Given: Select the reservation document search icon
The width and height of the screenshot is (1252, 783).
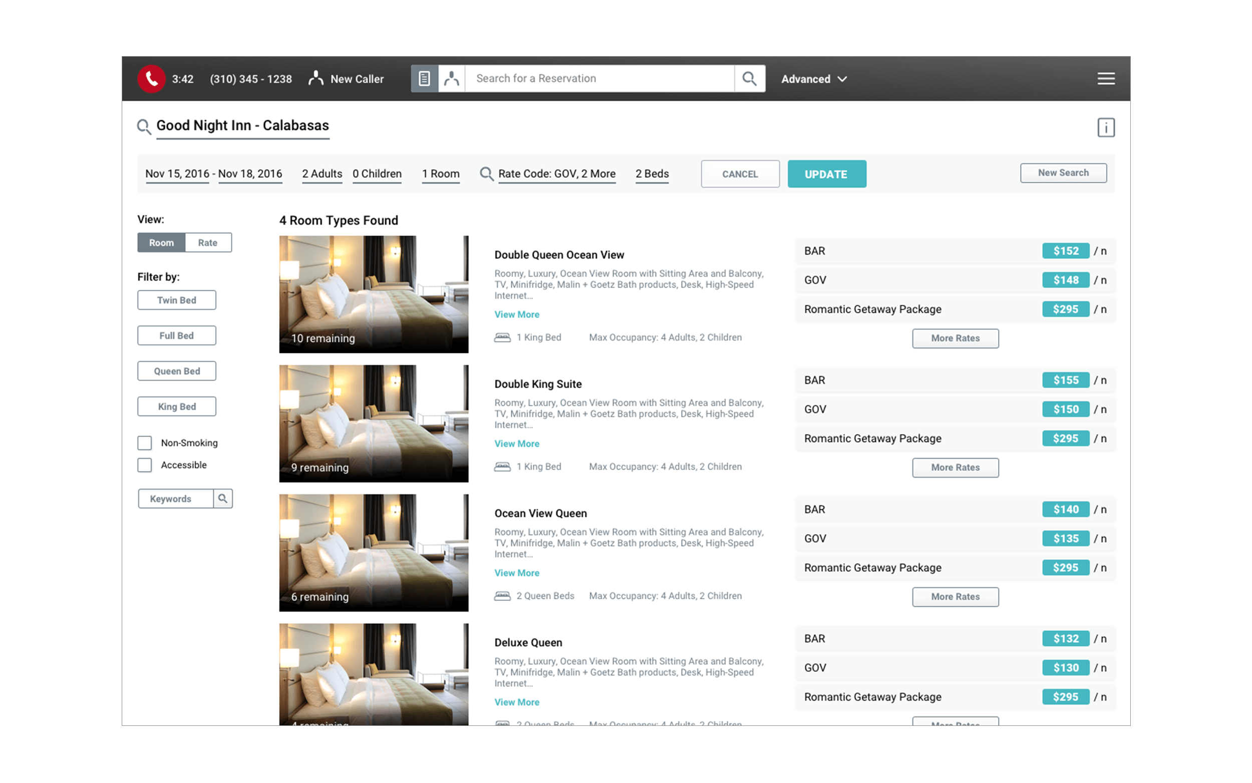Looking at the screenshot, I should pos(424,79).
